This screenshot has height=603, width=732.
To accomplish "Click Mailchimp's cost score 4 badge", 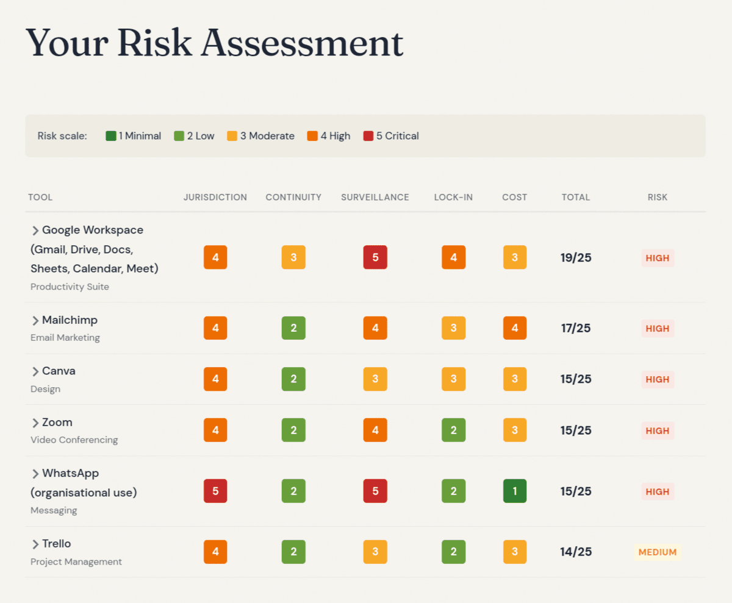I will (x=514, y=328).
